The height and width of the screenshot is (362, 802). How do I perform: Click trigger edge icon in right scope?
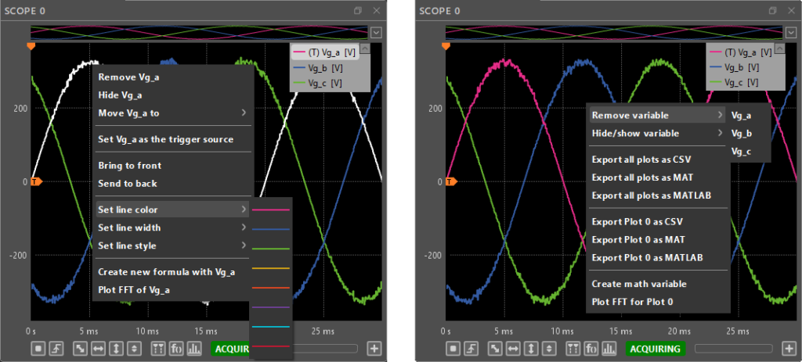(471, 349)
